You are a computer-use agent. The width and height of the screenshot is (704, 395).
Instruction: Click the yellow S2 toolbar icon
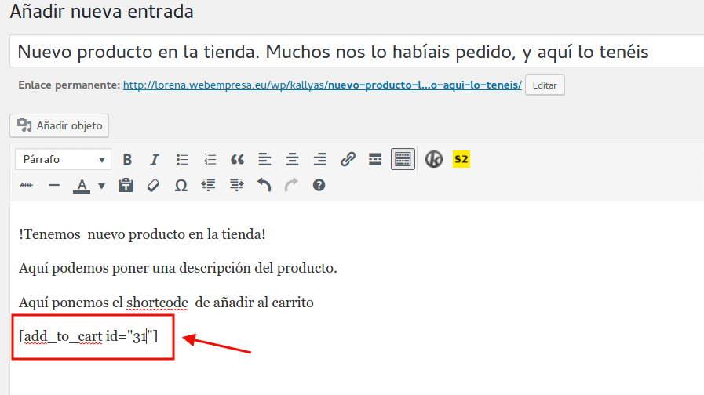(461, 159)
